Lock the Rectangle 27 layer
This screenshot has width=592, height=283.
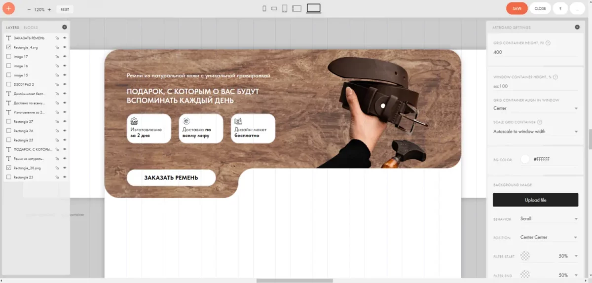(57, 121)
